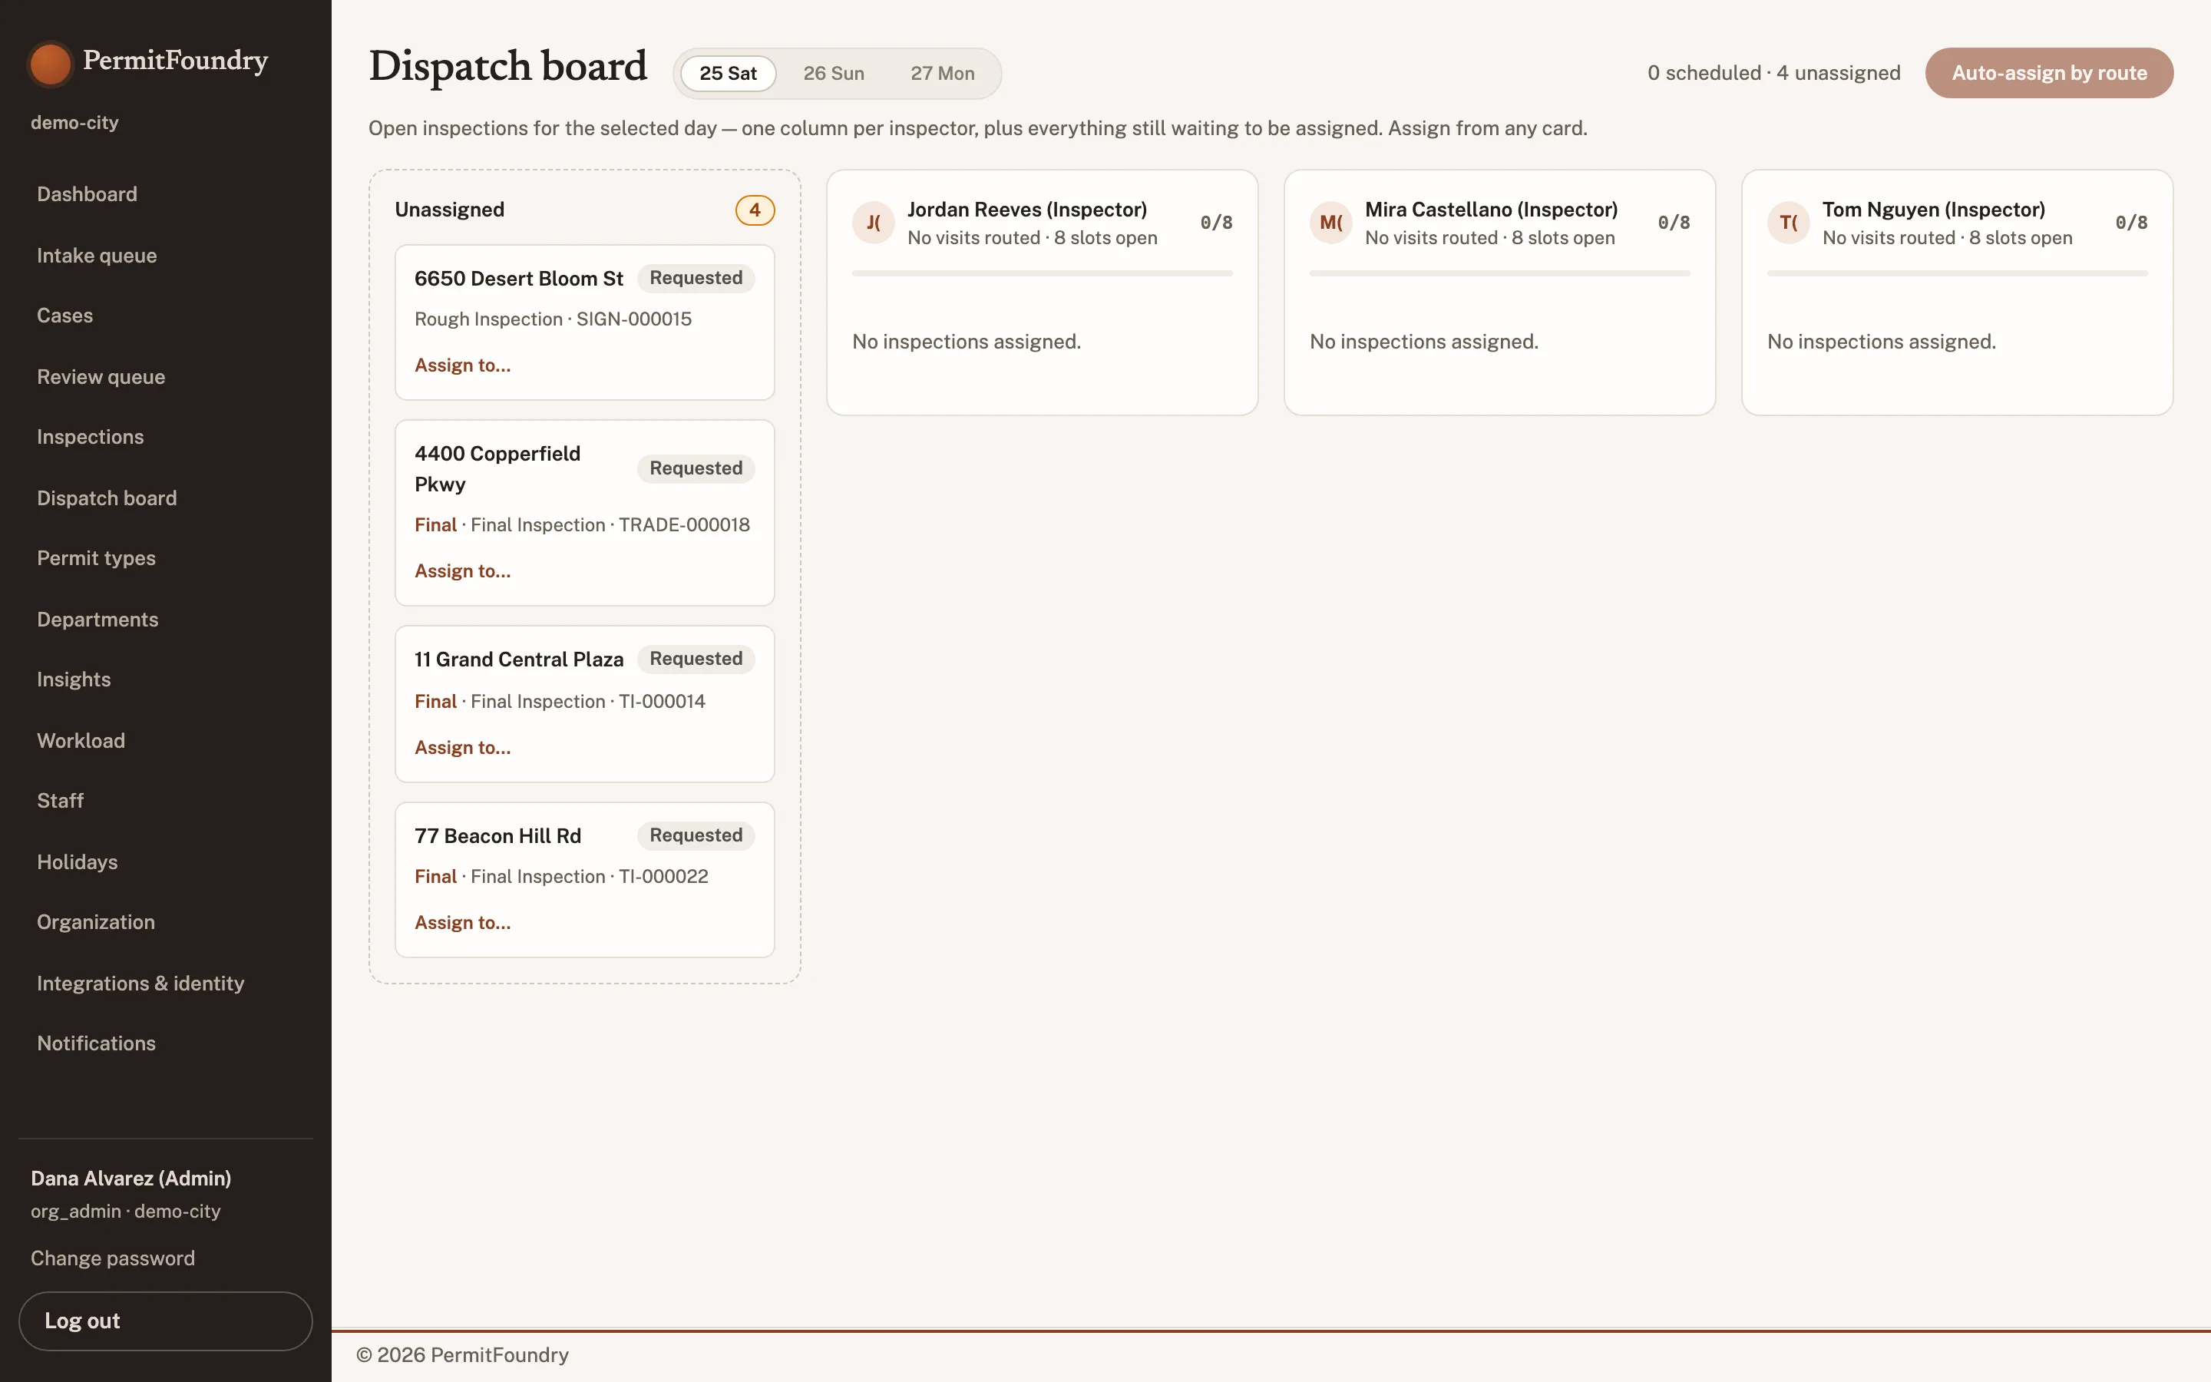Click 0 scheduled · 4 unassigned summary
Screen dimensions: 2211x1382
tap(1773, 73)
